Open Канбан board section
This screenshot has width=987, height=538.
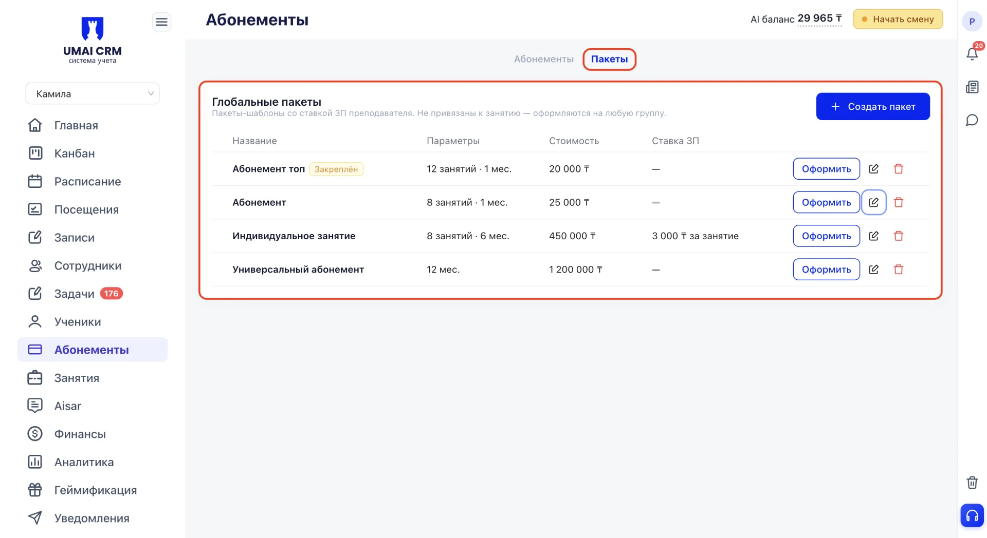75,153
